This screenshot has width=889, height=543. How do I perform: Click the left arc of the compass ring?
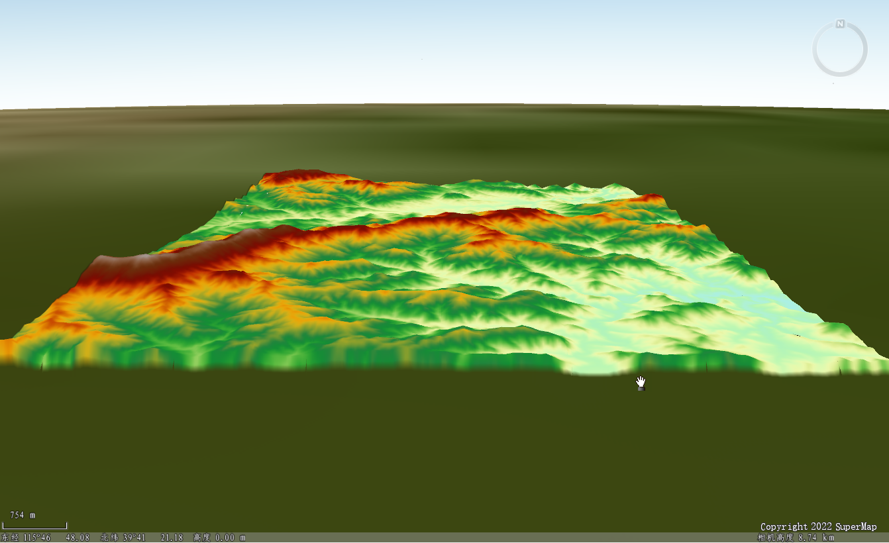815,50
